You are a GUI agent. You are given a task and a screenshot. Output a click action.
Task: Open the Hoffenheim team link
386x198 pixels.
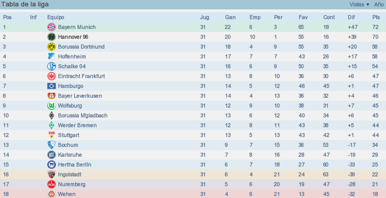[72, 57]
